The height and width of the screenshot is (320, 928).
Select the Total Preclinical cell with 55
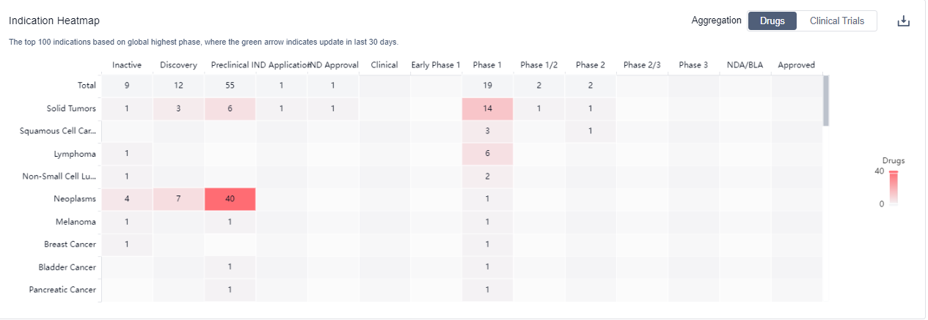230,86
